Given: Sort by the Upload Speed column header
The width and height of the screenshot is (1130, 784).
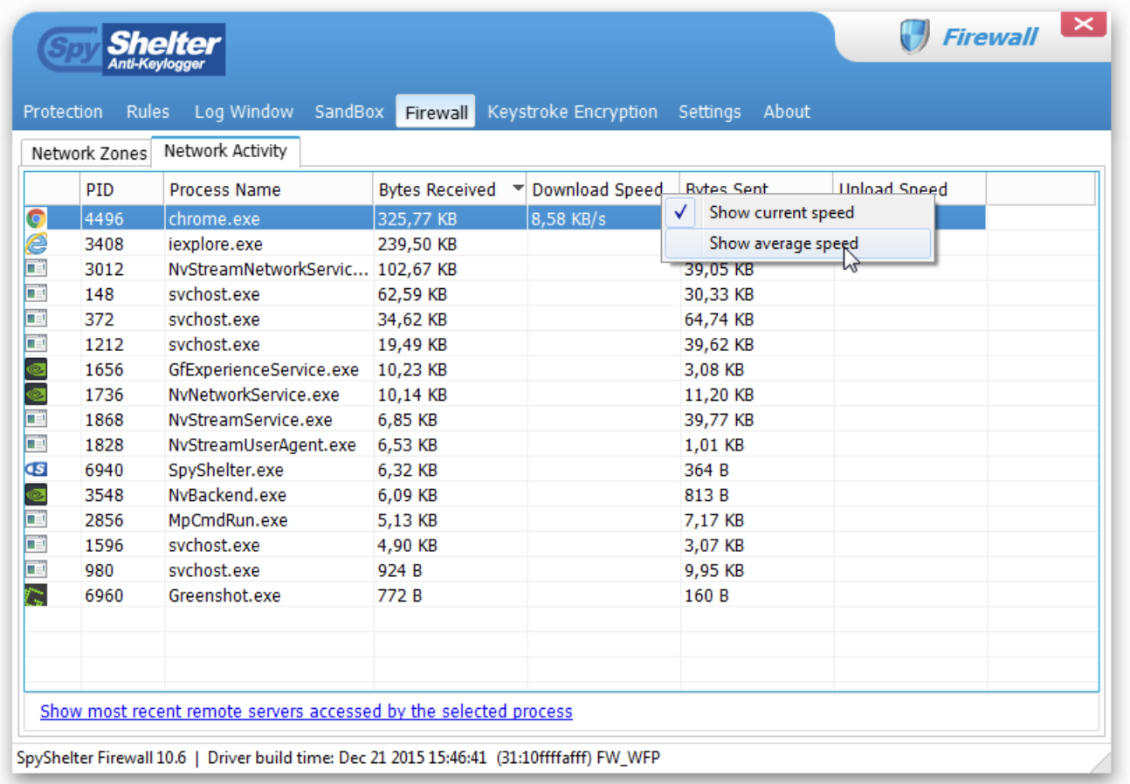Looking at the screenshot, I should [x=910, y=189].
